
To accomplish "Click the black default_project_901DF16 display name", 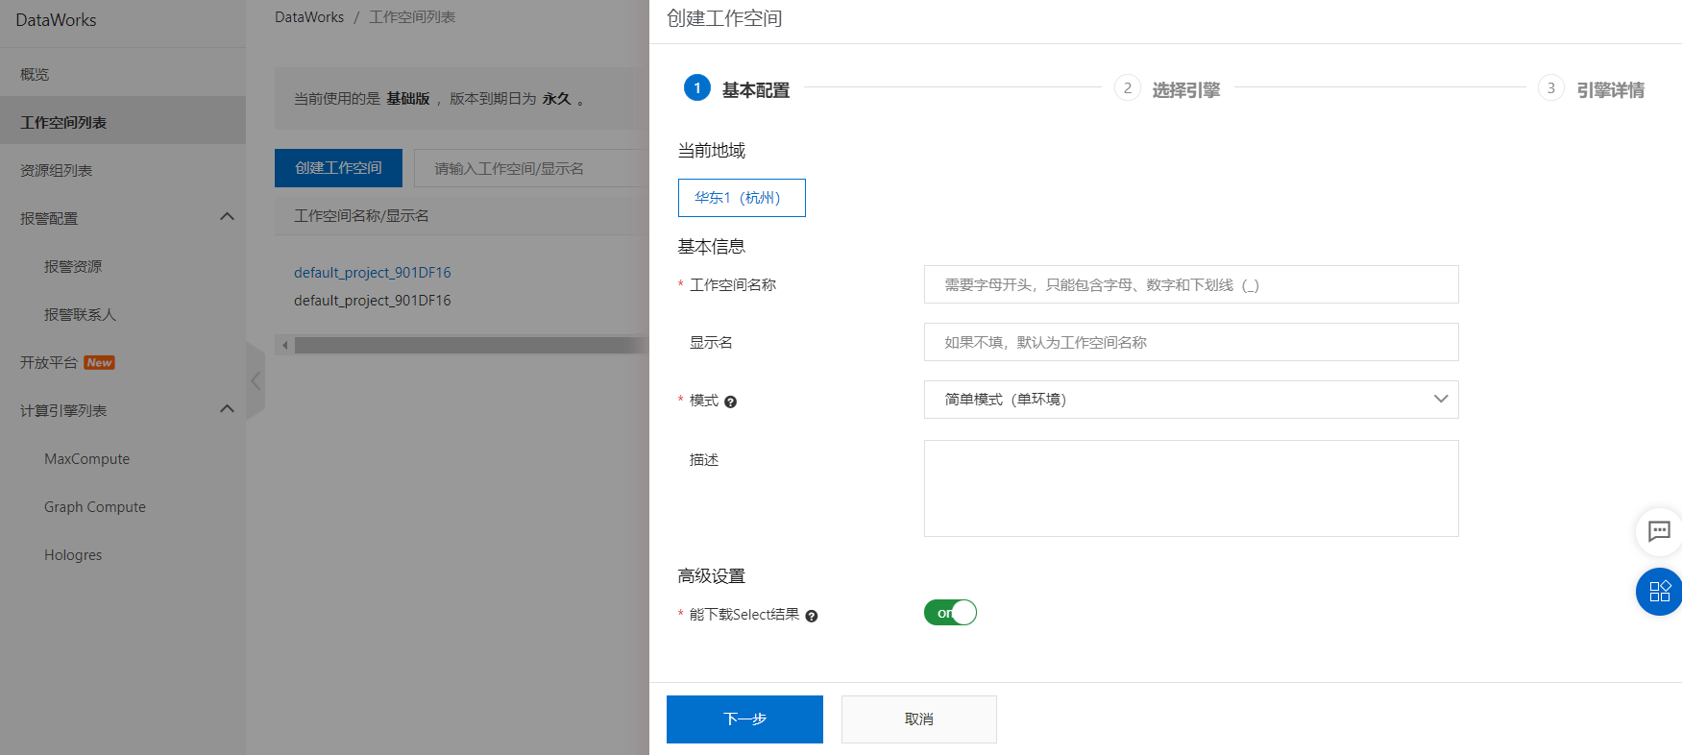I will [x=373, y=301].
